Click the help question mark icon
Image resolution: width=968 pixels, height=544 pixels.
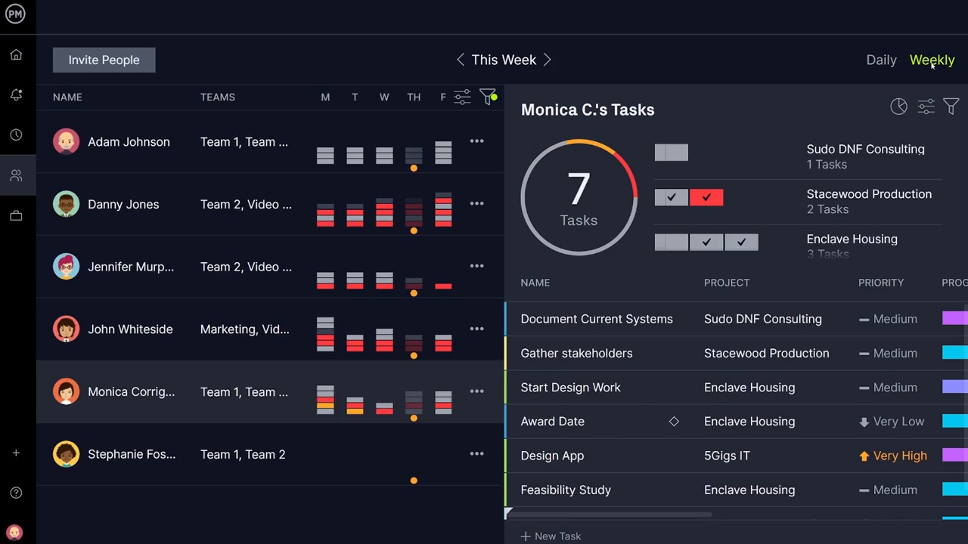[x=16, y=493]
